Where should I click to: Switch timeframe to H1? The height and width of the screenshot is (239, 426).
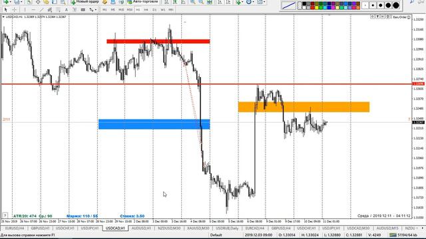[x=138, y=10]
